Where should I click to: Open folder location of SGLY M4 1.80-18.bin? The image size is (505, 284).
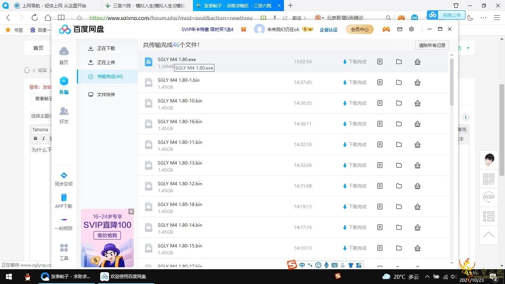point(399,207)
